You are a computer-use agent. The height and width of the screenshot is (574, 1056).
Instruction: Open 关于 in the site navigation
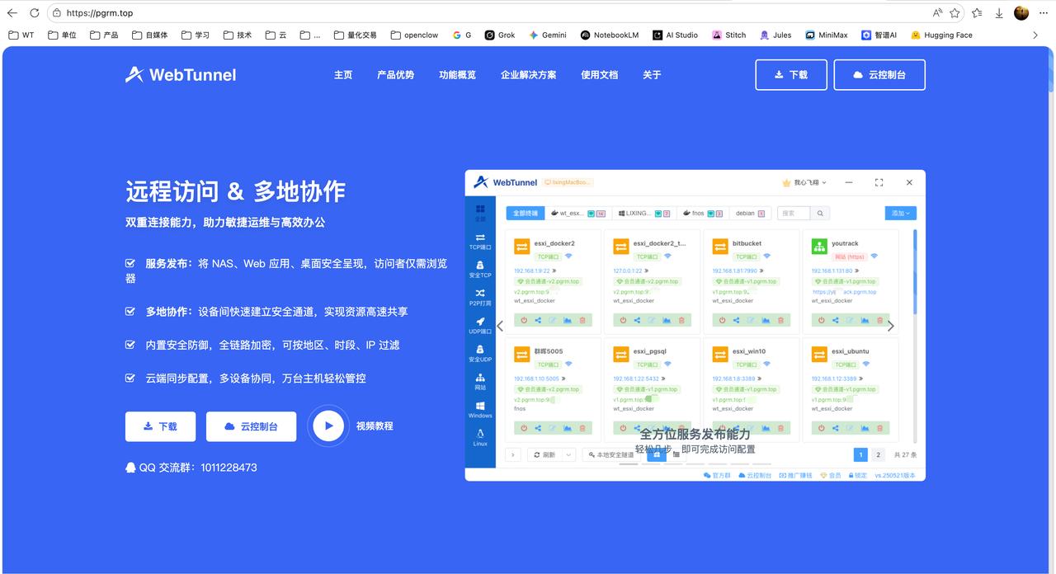(652, 75)
